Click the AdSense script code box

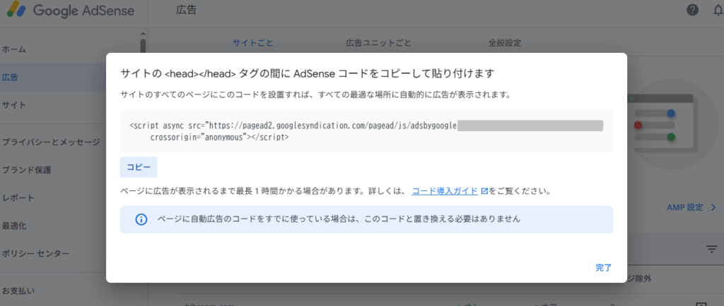367,131
